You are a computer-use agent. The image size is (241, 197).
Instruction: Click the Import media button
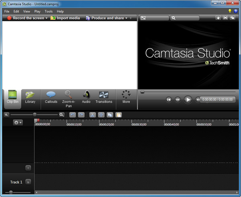65,18
